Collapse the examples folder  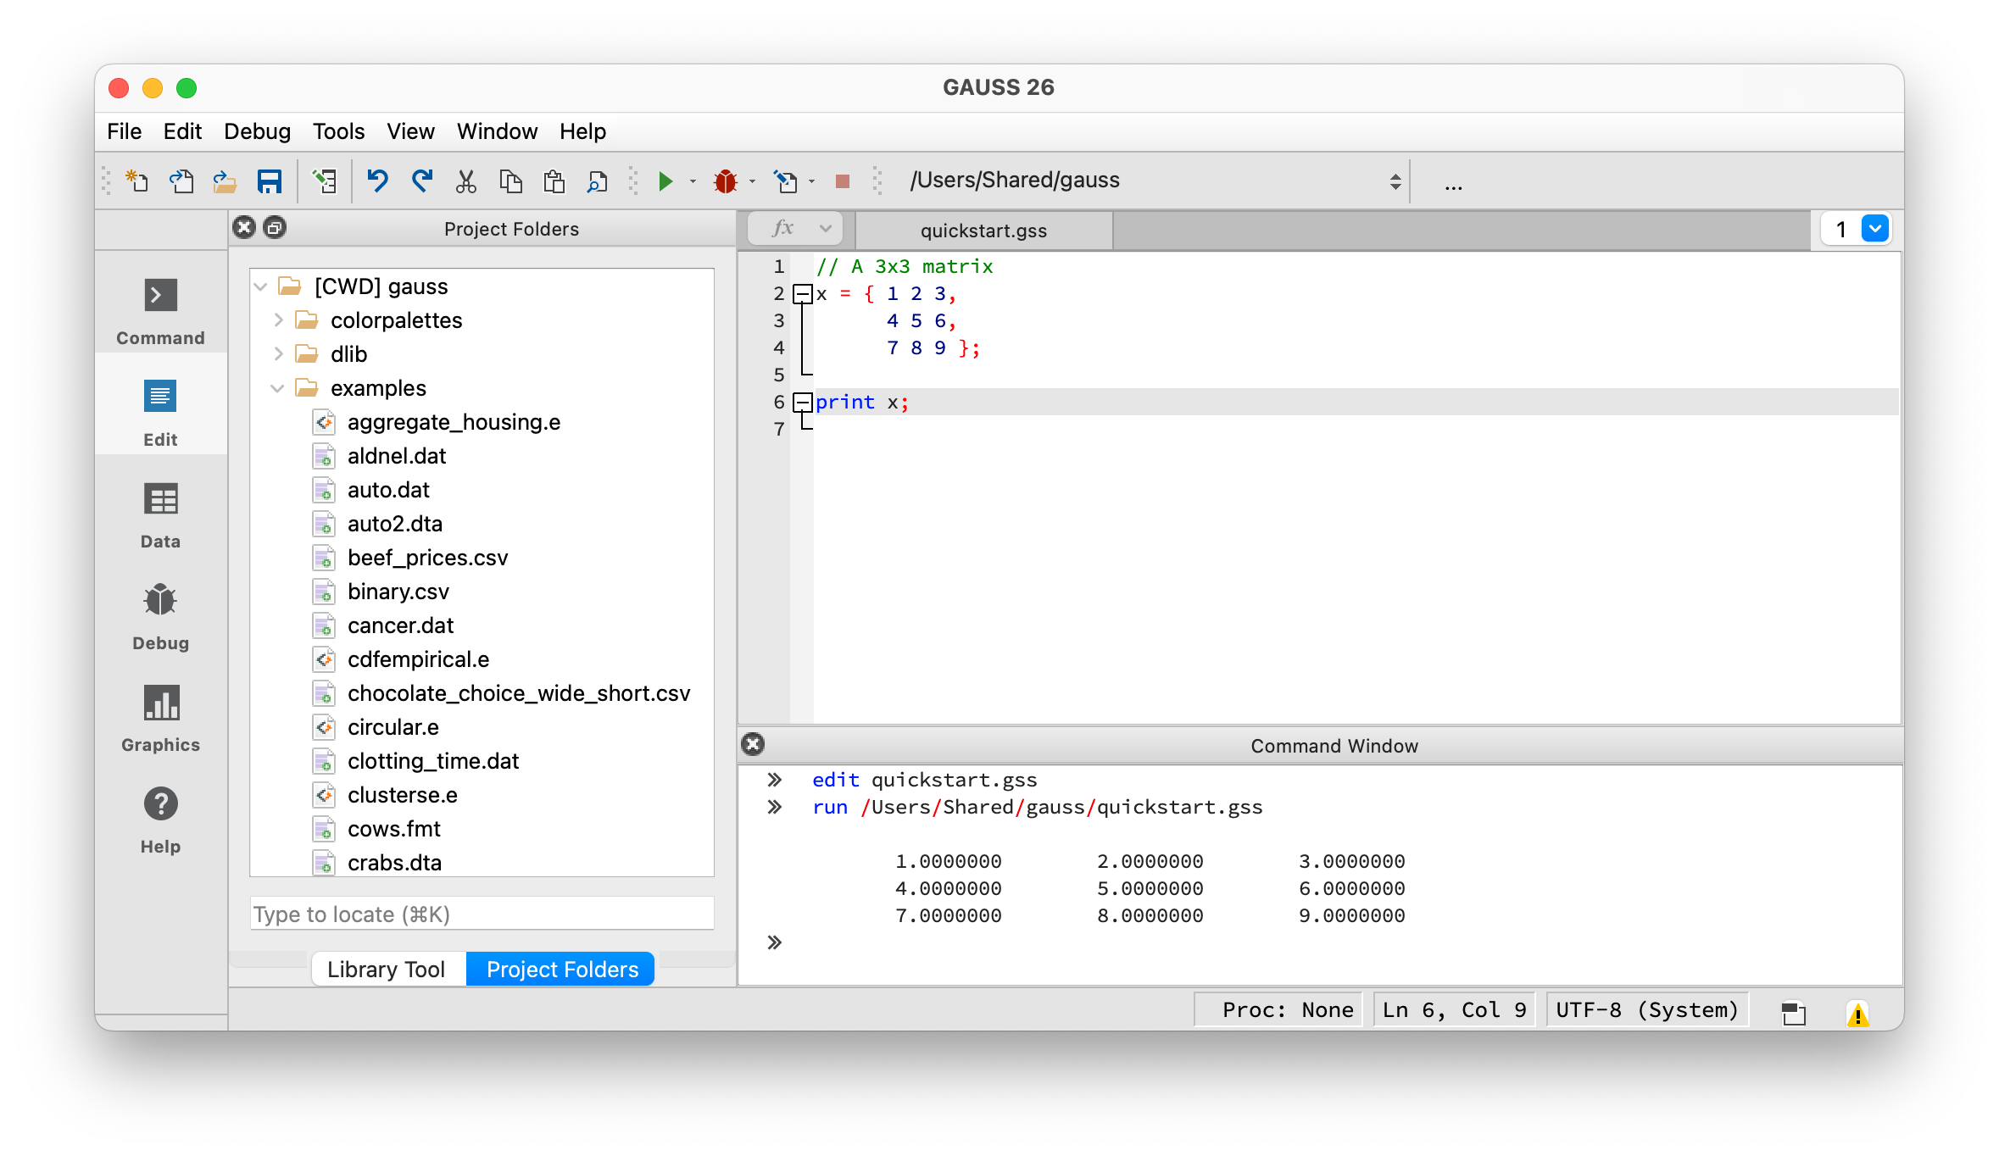(x=277, y=388)
